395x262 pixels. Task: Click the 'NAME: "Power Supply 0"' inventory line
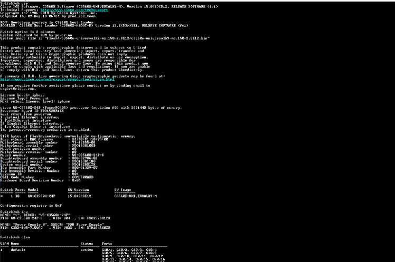pos(52,225)
